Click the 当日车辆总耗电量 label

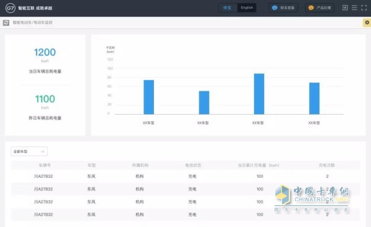coord(45,72)
